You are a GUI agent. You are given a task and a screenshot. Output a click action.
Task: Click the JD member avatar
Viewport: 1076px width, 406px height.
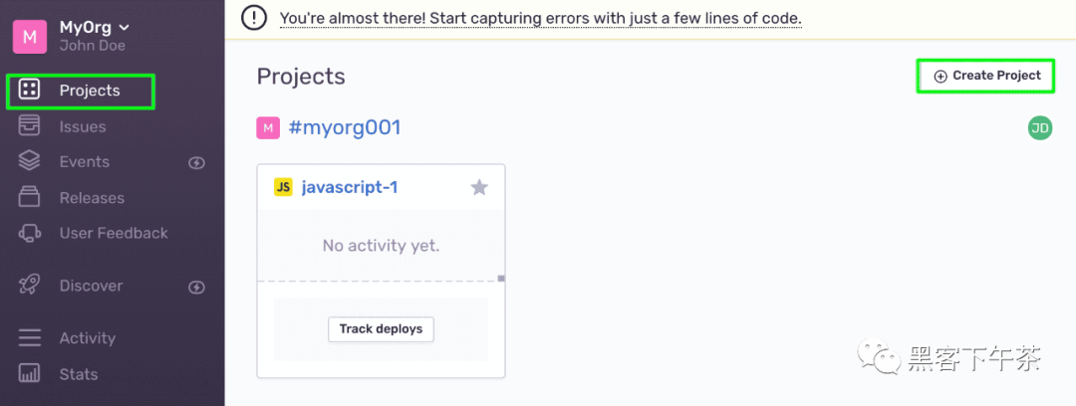click(x=1039, y=127)
